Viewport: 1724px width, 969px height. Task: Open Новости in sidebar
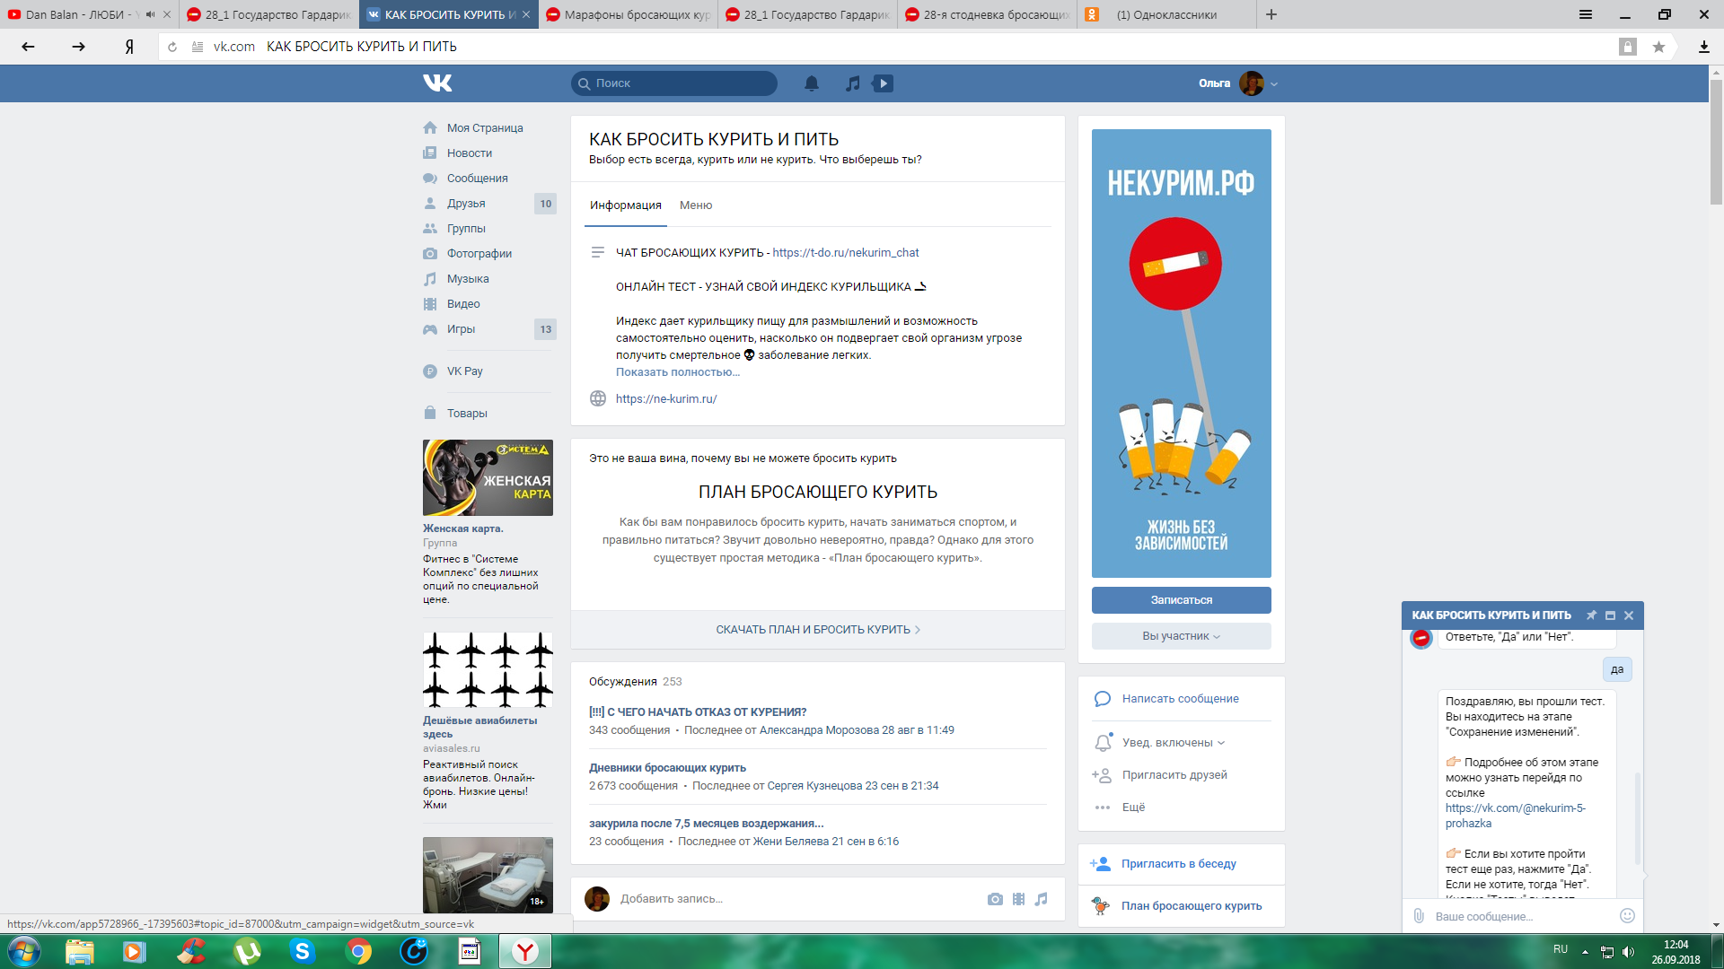[x=470, y=153]
